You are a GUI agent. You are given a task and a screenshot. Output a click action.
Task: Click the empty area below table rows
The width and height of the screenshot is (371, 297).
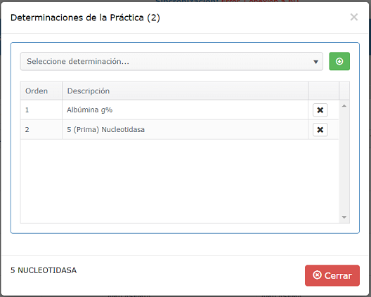180,181
